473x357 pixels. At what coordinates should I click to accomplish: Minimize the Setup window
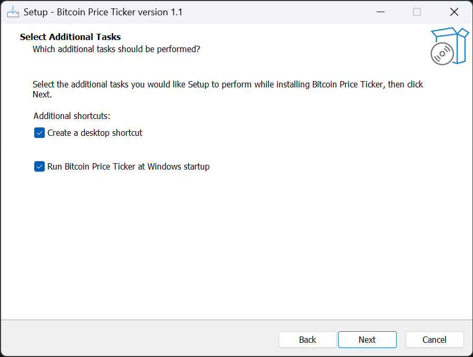[380, 12]
